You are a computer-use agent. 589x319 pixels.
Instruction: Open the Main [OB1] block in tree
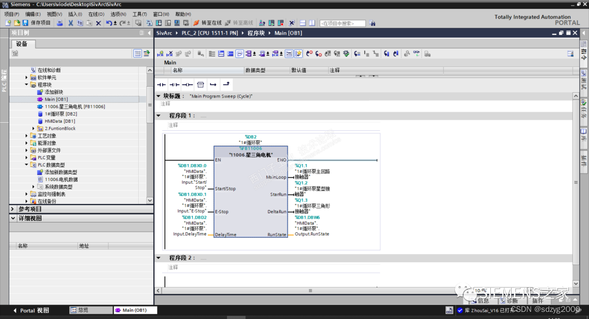coord(56,99)
